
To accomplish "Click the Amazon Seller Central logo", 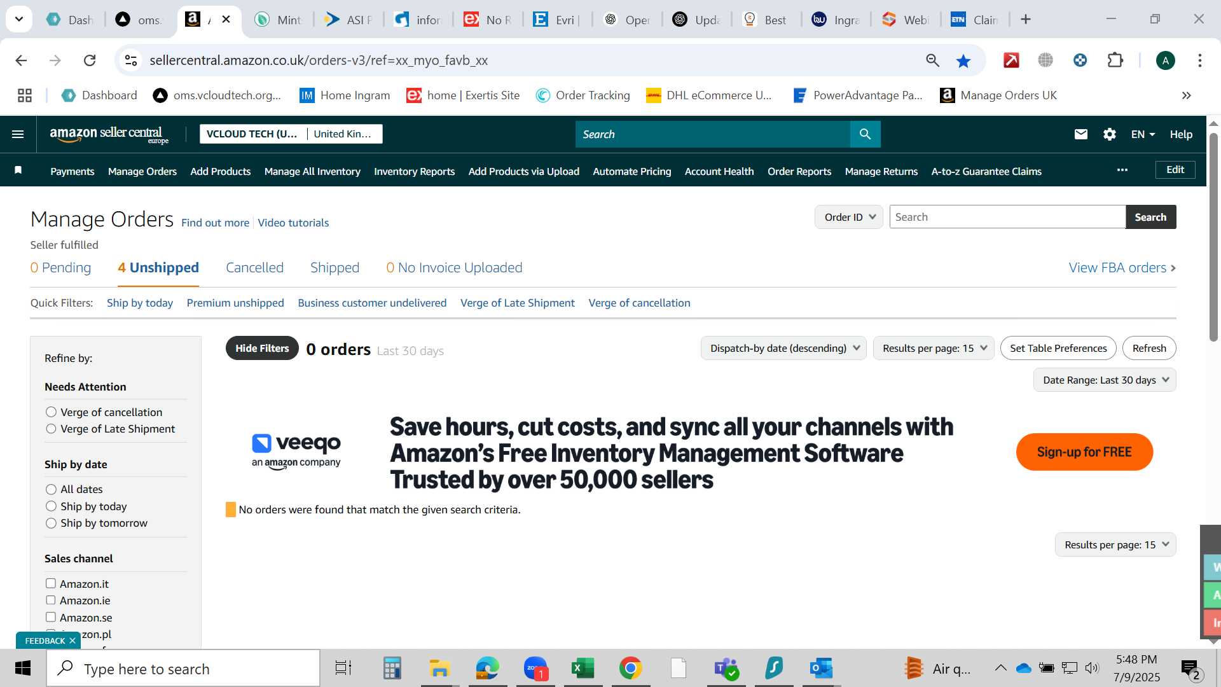I will tap(109, 134).
